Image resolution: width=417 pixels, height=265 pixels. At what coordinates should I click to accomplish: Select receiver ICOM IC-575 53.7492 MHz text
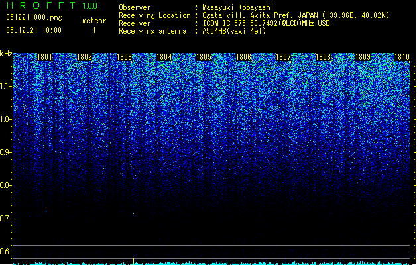267,23
